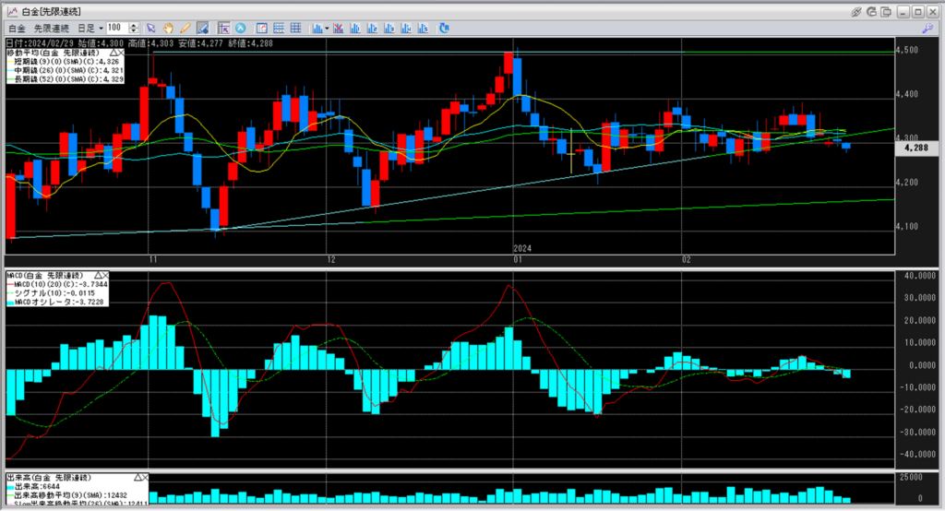The width and height of the screenshot is (945, 511).
Task: Collapse the 移動平均 legend with triangle
Action: click(114, 53)
